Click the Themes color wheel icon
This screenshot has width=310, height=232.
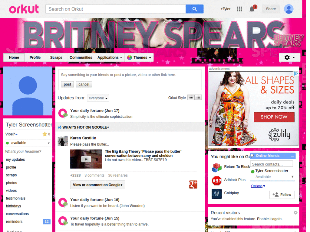(x=130, y=58)
